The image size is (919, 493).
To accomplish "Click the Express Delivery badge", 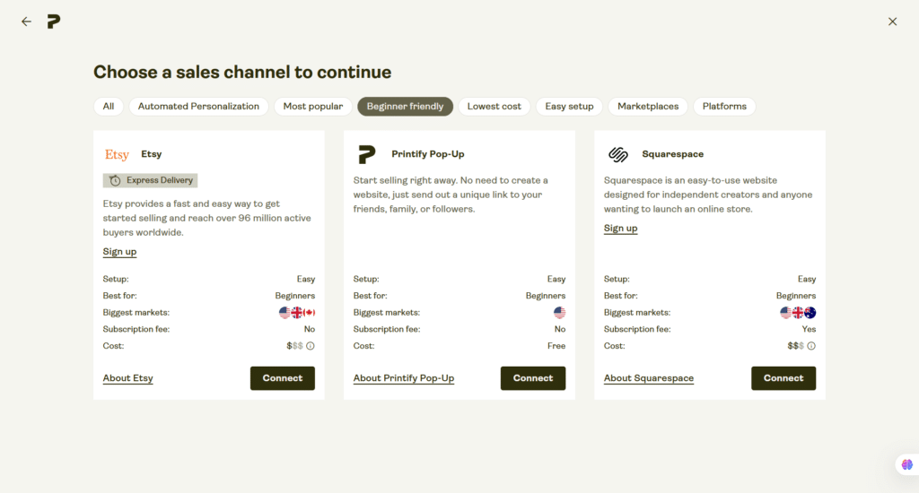I will point(150,180).
